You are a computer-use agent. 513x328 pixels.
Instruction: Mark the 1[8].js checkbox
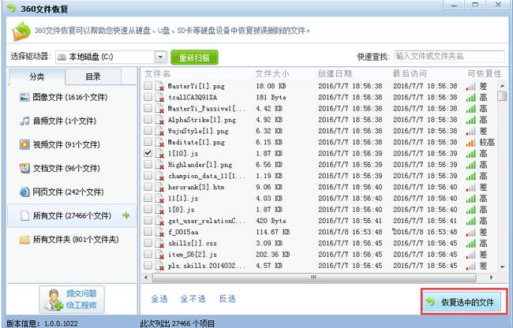point(148,209)
